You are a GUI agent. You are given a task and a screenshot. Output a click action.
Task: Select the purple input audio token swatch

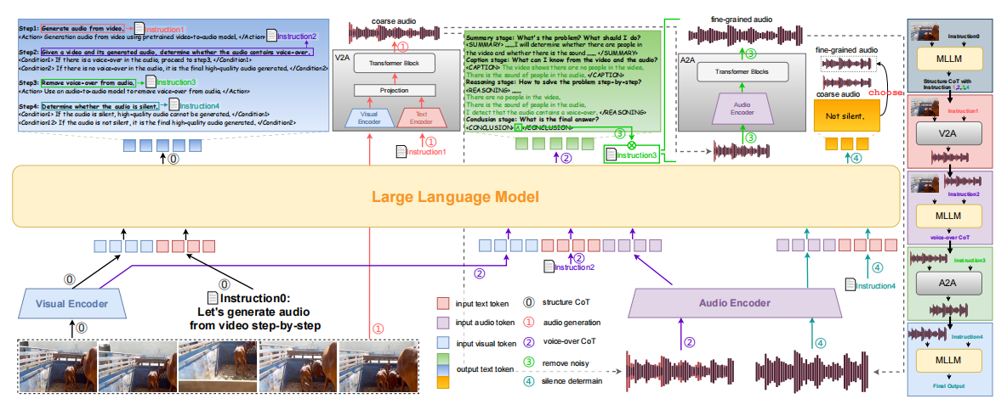click(x=443, y=323)
